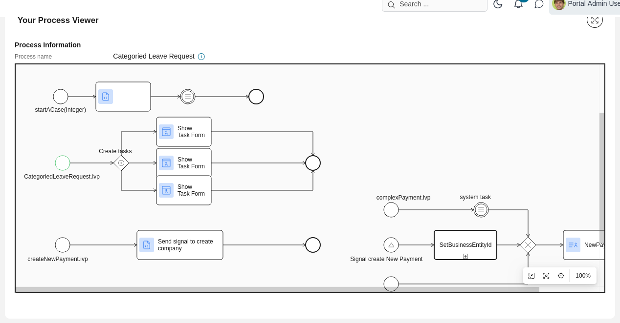Open the chat bubble icon in the header
620x323 pixels.
[539, 4]
